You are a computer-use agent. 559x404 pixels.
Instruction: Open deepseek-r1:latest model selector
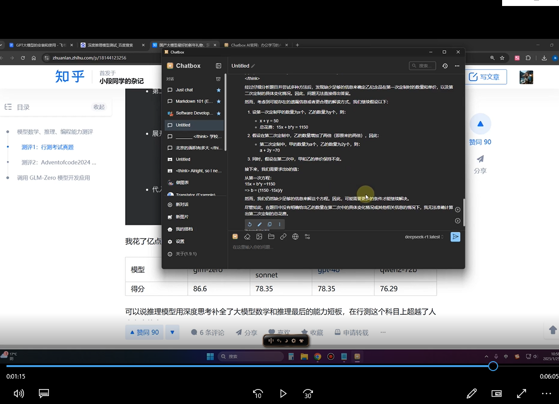tap(424, 237)
